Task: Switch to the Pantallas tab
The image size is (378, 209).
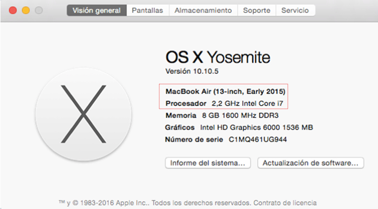Action: (148, 11)
